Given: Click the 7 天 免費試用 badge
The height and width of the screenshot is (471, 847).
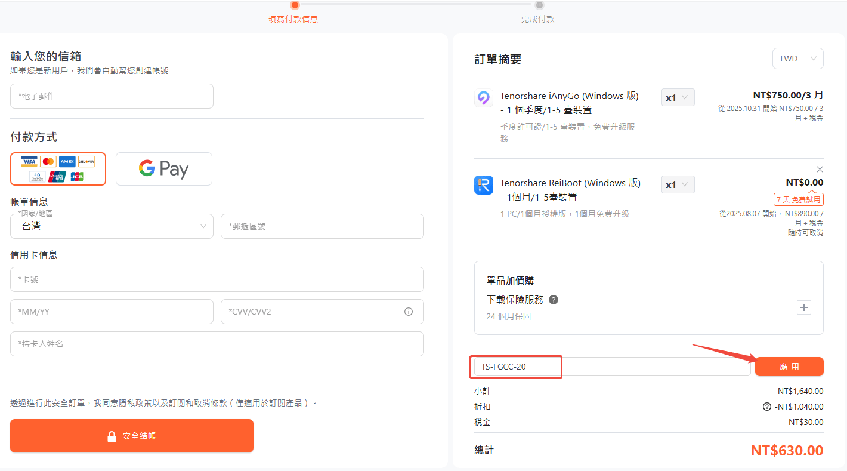Looking at the screenshot, I should click(798, 199).
